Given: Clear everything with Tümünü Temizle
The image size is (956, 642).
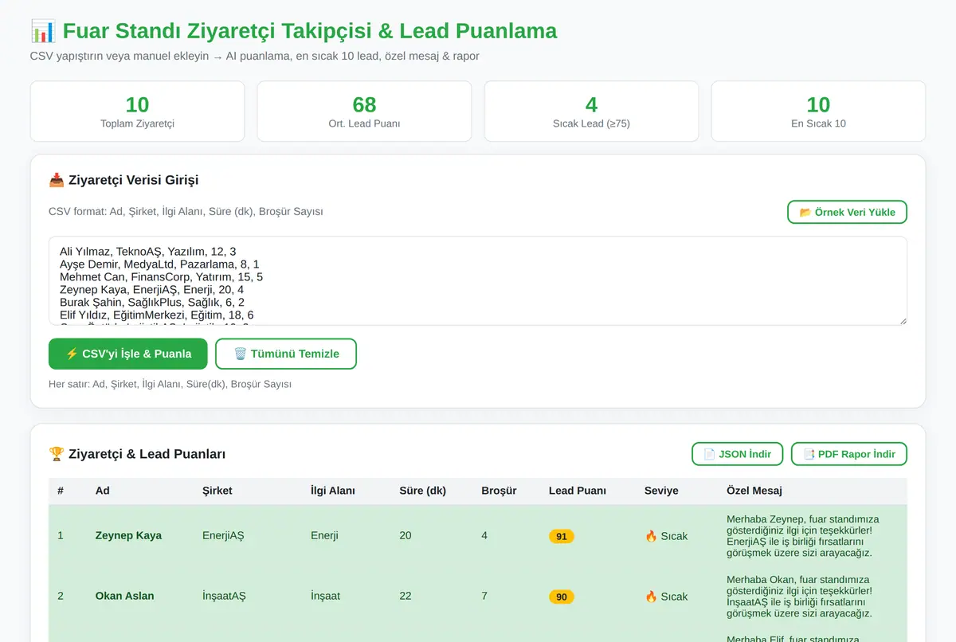Looking at the screenshot, I should pyautogui.click(x=286, y=354).
